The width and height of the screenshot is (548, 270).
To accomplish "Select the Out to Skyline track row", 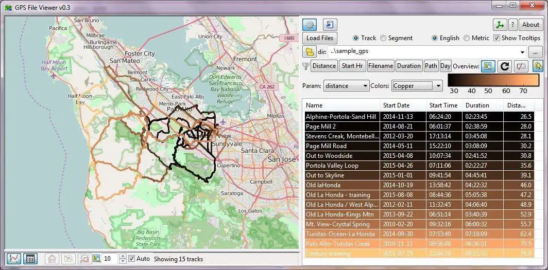I will pos(418,175).
